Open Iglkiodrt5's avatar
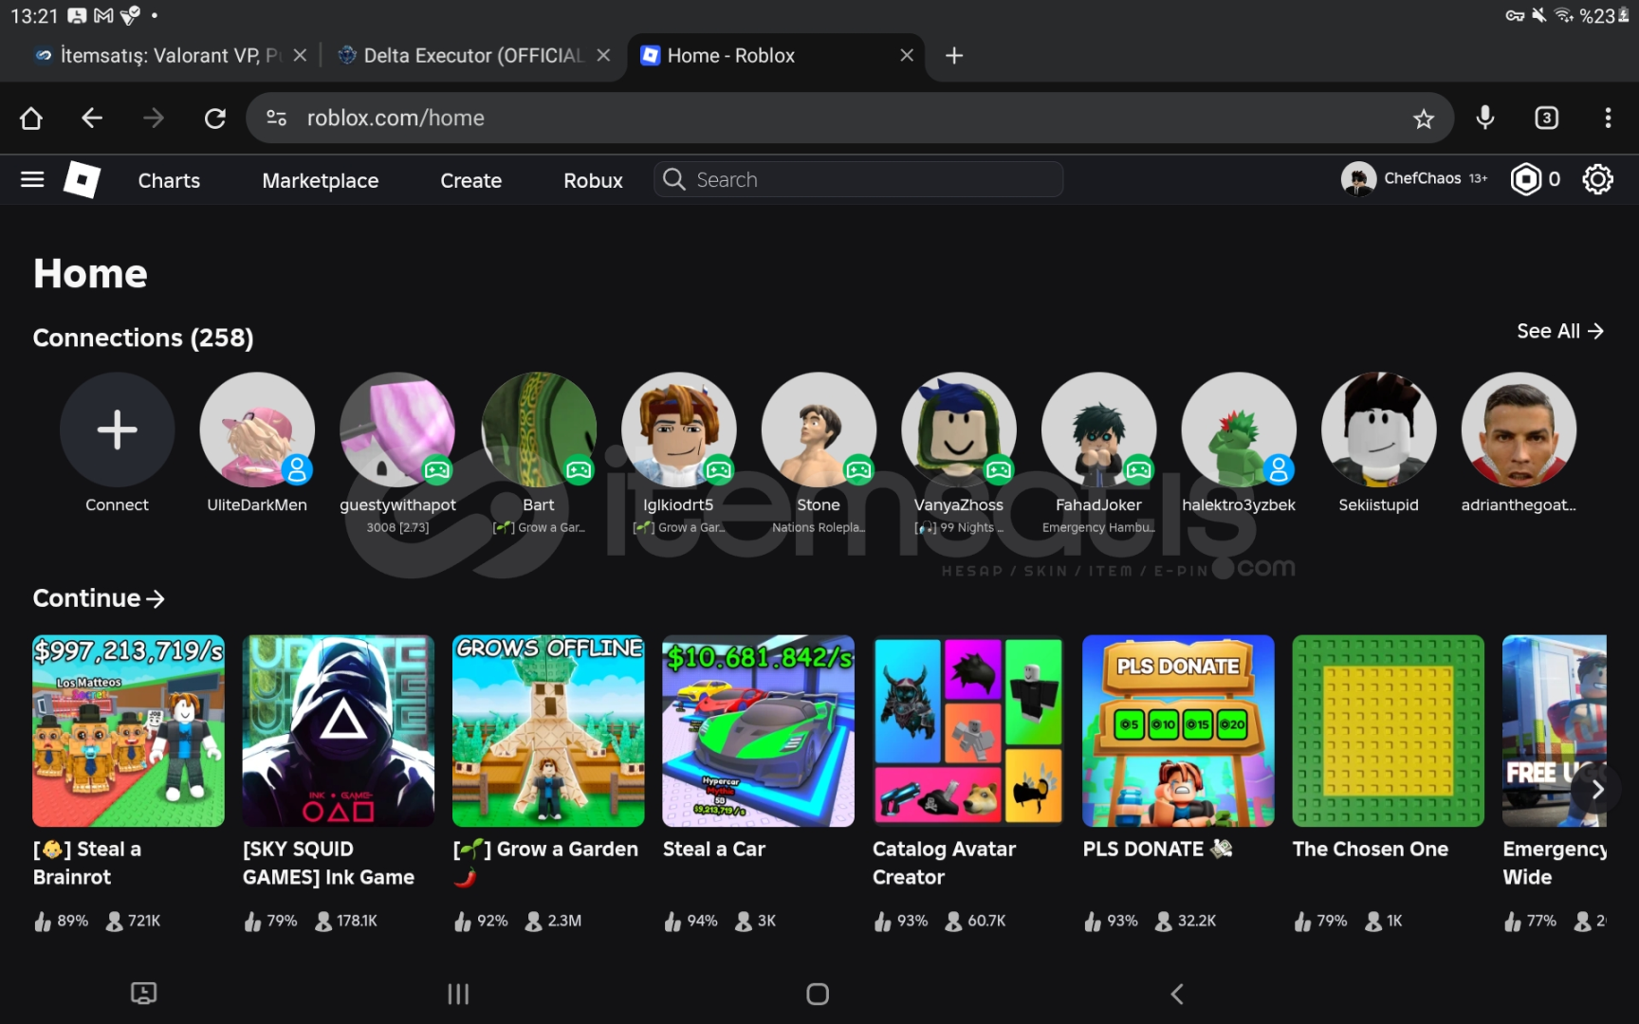The height and width of the screenshot is (1024, 1639). pos(678,430)
